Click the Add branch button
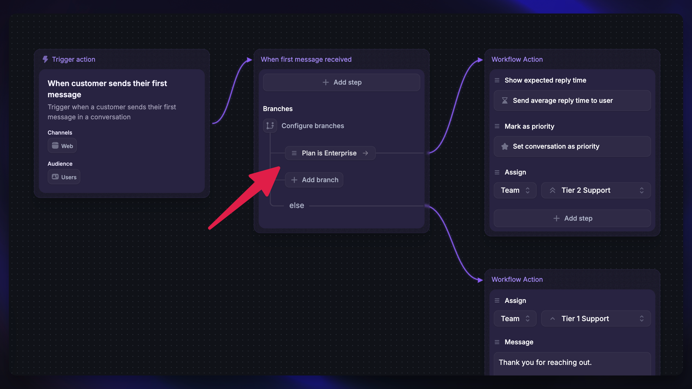This screenshot has height=389, width=692. point(314,180)
